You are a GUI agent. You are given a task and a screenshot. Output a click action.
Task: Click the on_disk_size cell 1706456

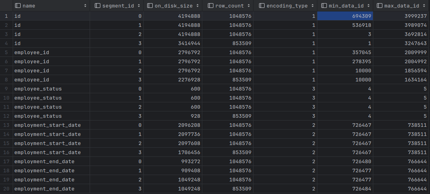(173, 152)
